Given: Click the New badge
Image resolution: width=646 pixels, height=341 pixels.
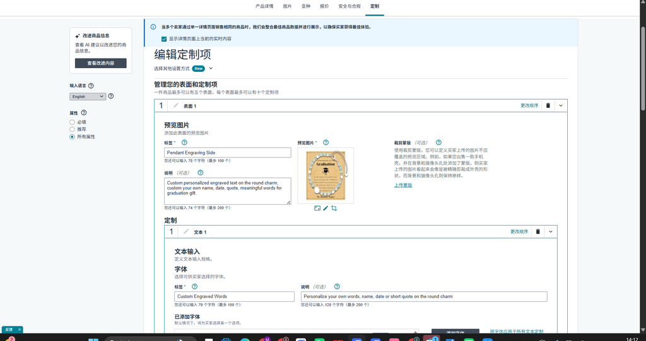Looking at the screenshot, I should click(x=199, y=68).
